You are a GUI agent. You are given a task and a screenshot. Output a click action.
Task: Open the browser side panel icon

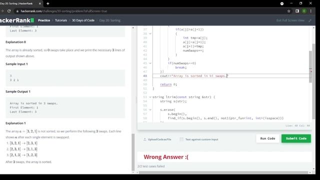click(x=297, y=11)
